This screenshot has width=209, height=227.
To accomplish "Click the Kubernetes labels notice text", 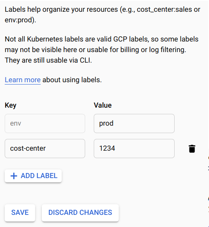I will (102, 50).
